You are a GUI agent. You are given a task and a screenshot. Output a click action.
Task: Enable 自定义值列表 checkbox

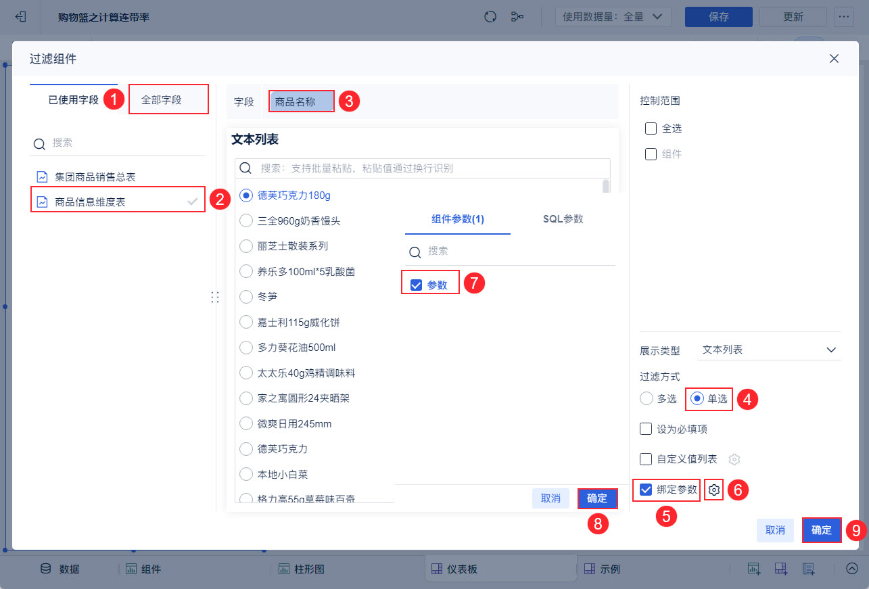point(646,459)
